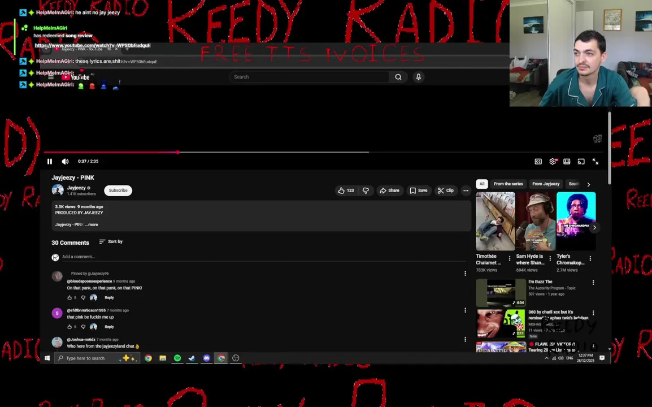Open the Windows notification center
The height and width of the screenshot is (407, 652).
coord(602,358)
